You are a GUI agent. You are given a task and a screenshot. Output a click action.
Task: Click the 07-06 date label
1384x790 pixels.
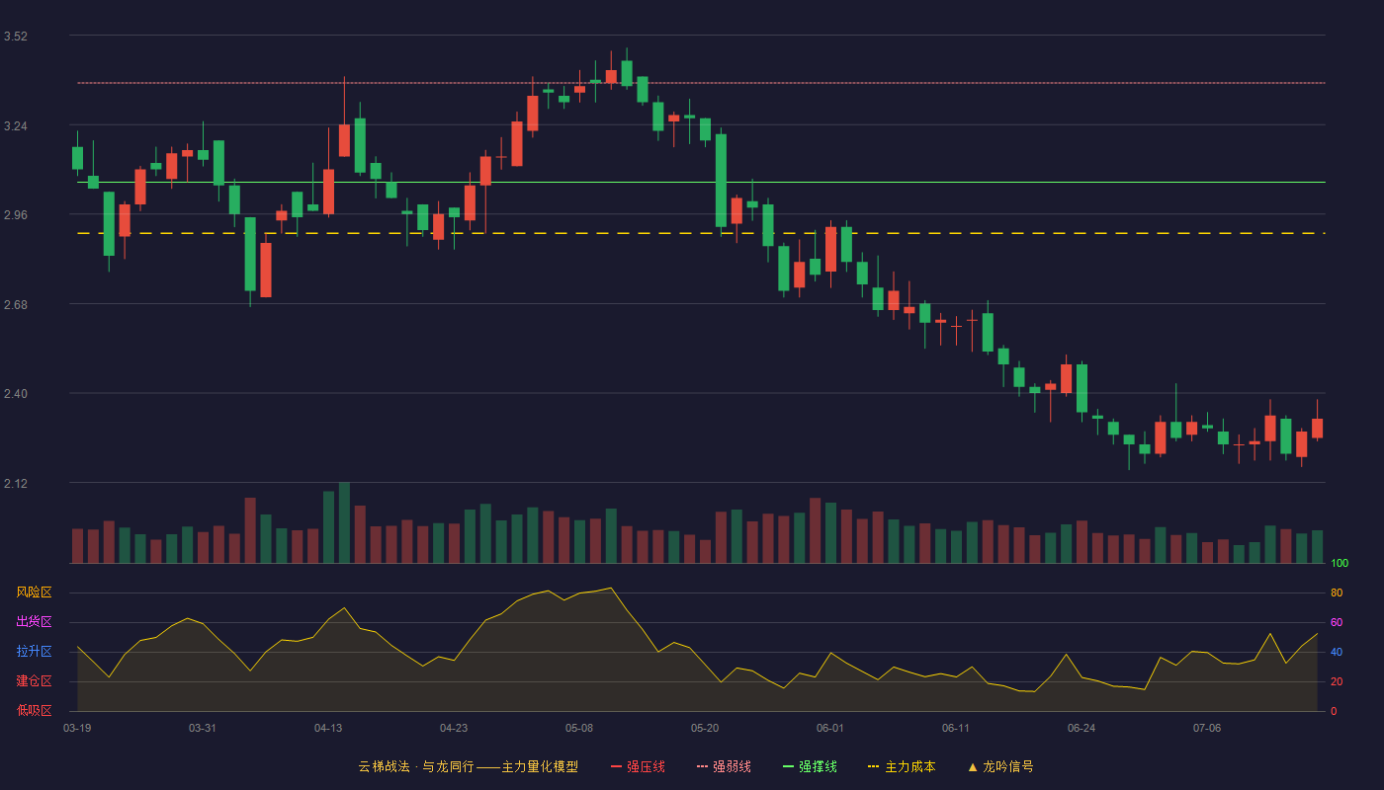click(x=1207, y=728)
